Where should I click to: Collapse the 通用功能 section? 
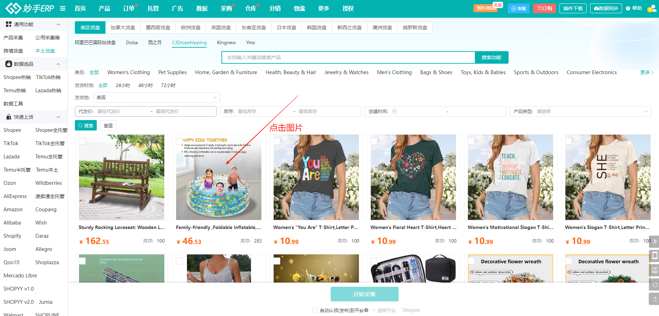pyautogui.click(x=58, y=24)
